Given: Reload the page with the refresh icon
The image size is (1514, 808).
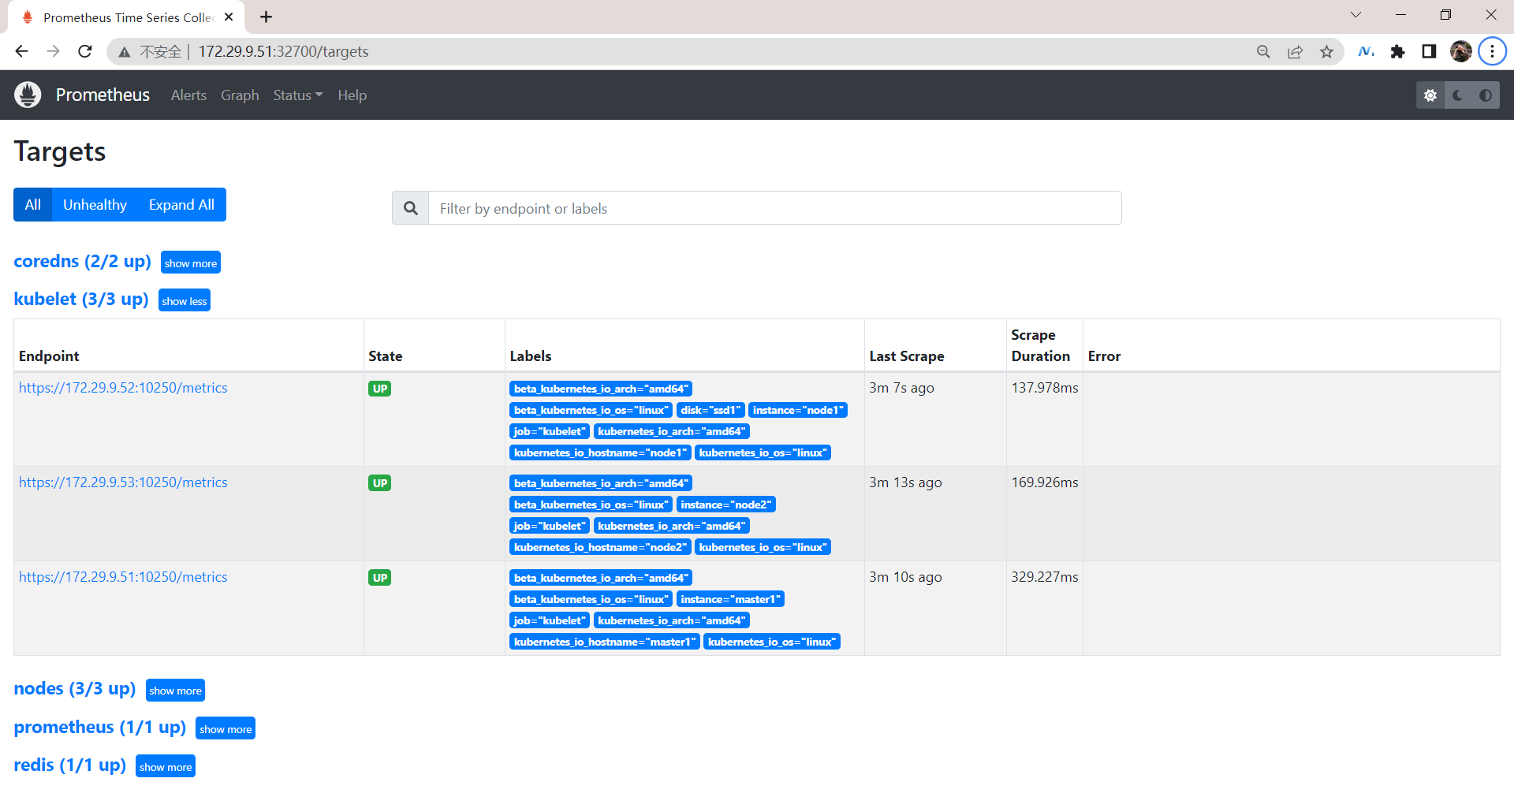Looking at the screenshot, I should click(x=85, y=51).
